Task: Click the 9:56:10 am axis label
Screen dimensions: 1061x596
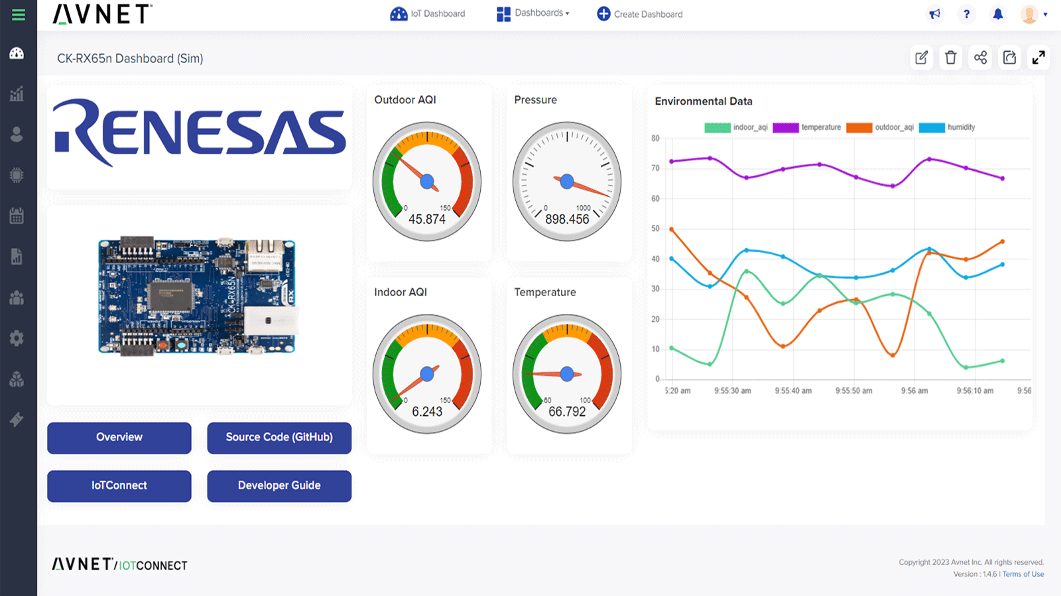Action: coord(975,391)
